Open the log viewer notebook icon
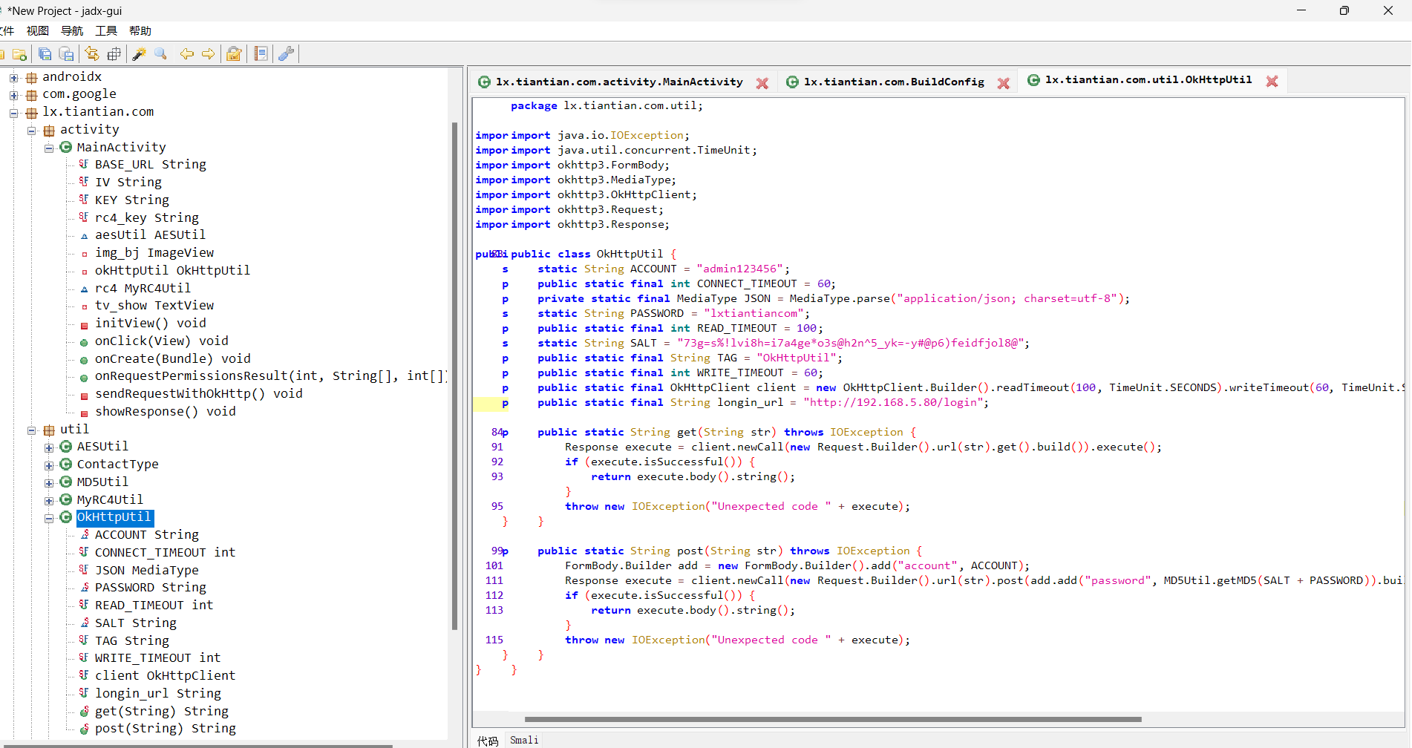 click(x=261, y=54)
